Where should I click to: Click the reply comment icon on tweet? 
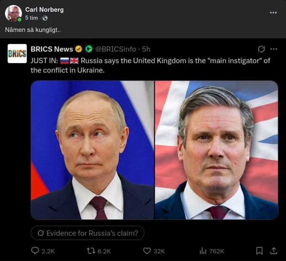tap(35, 251)
